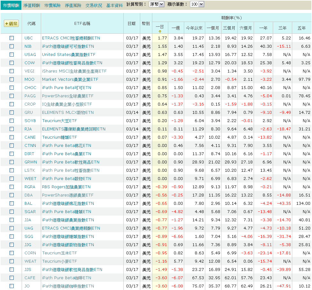
Task: Open the 顯示筆數 row count dropdown
Action: (x=197, y=4)
